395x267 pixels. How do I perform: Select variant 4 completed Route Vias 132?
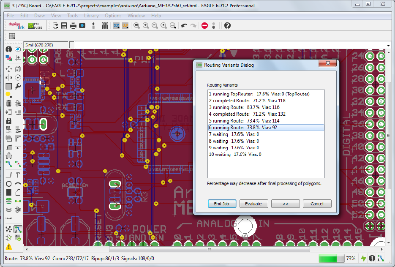266,114
